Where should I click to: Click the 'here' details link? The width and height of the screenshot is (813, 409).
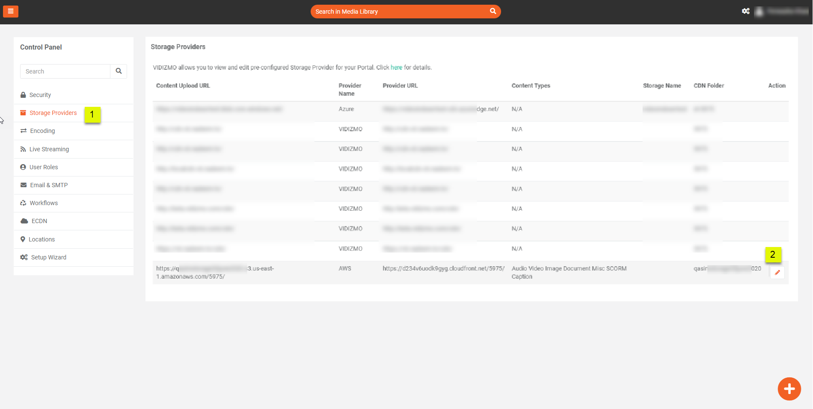tap(396, 68)
